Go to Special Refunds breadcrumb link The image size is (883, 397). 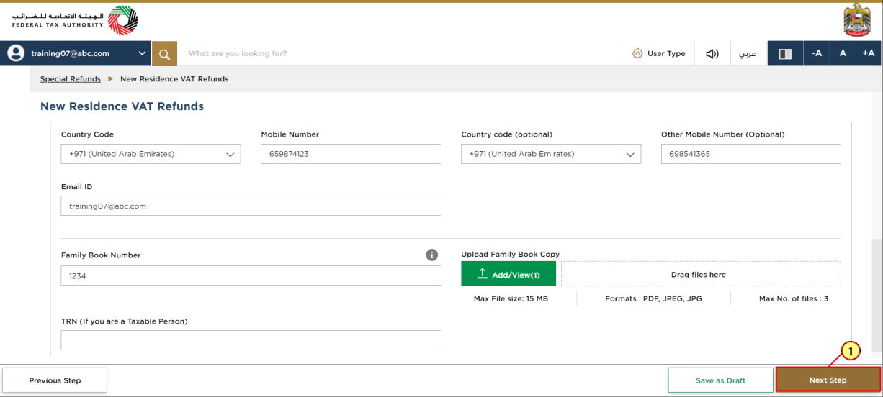pos(71,79)
